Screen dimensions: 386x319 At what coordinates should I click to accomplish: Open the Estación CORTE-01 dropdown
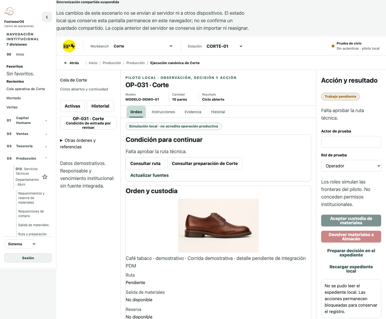(x=224, y=46)
